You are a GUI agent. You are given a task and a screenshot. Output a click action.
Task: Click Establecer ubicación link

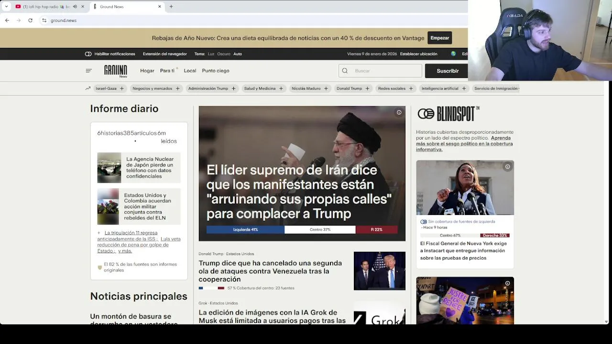419,54
